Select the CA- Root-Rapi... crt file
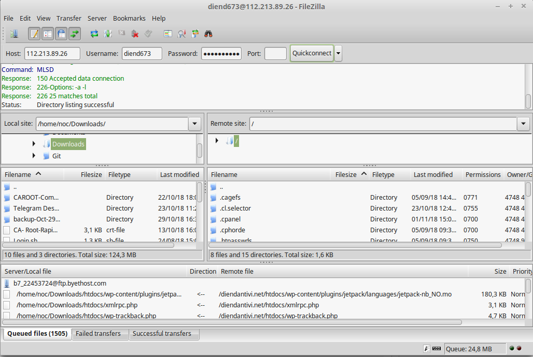The height and width of the screenshot is (357, 533). 99,230
